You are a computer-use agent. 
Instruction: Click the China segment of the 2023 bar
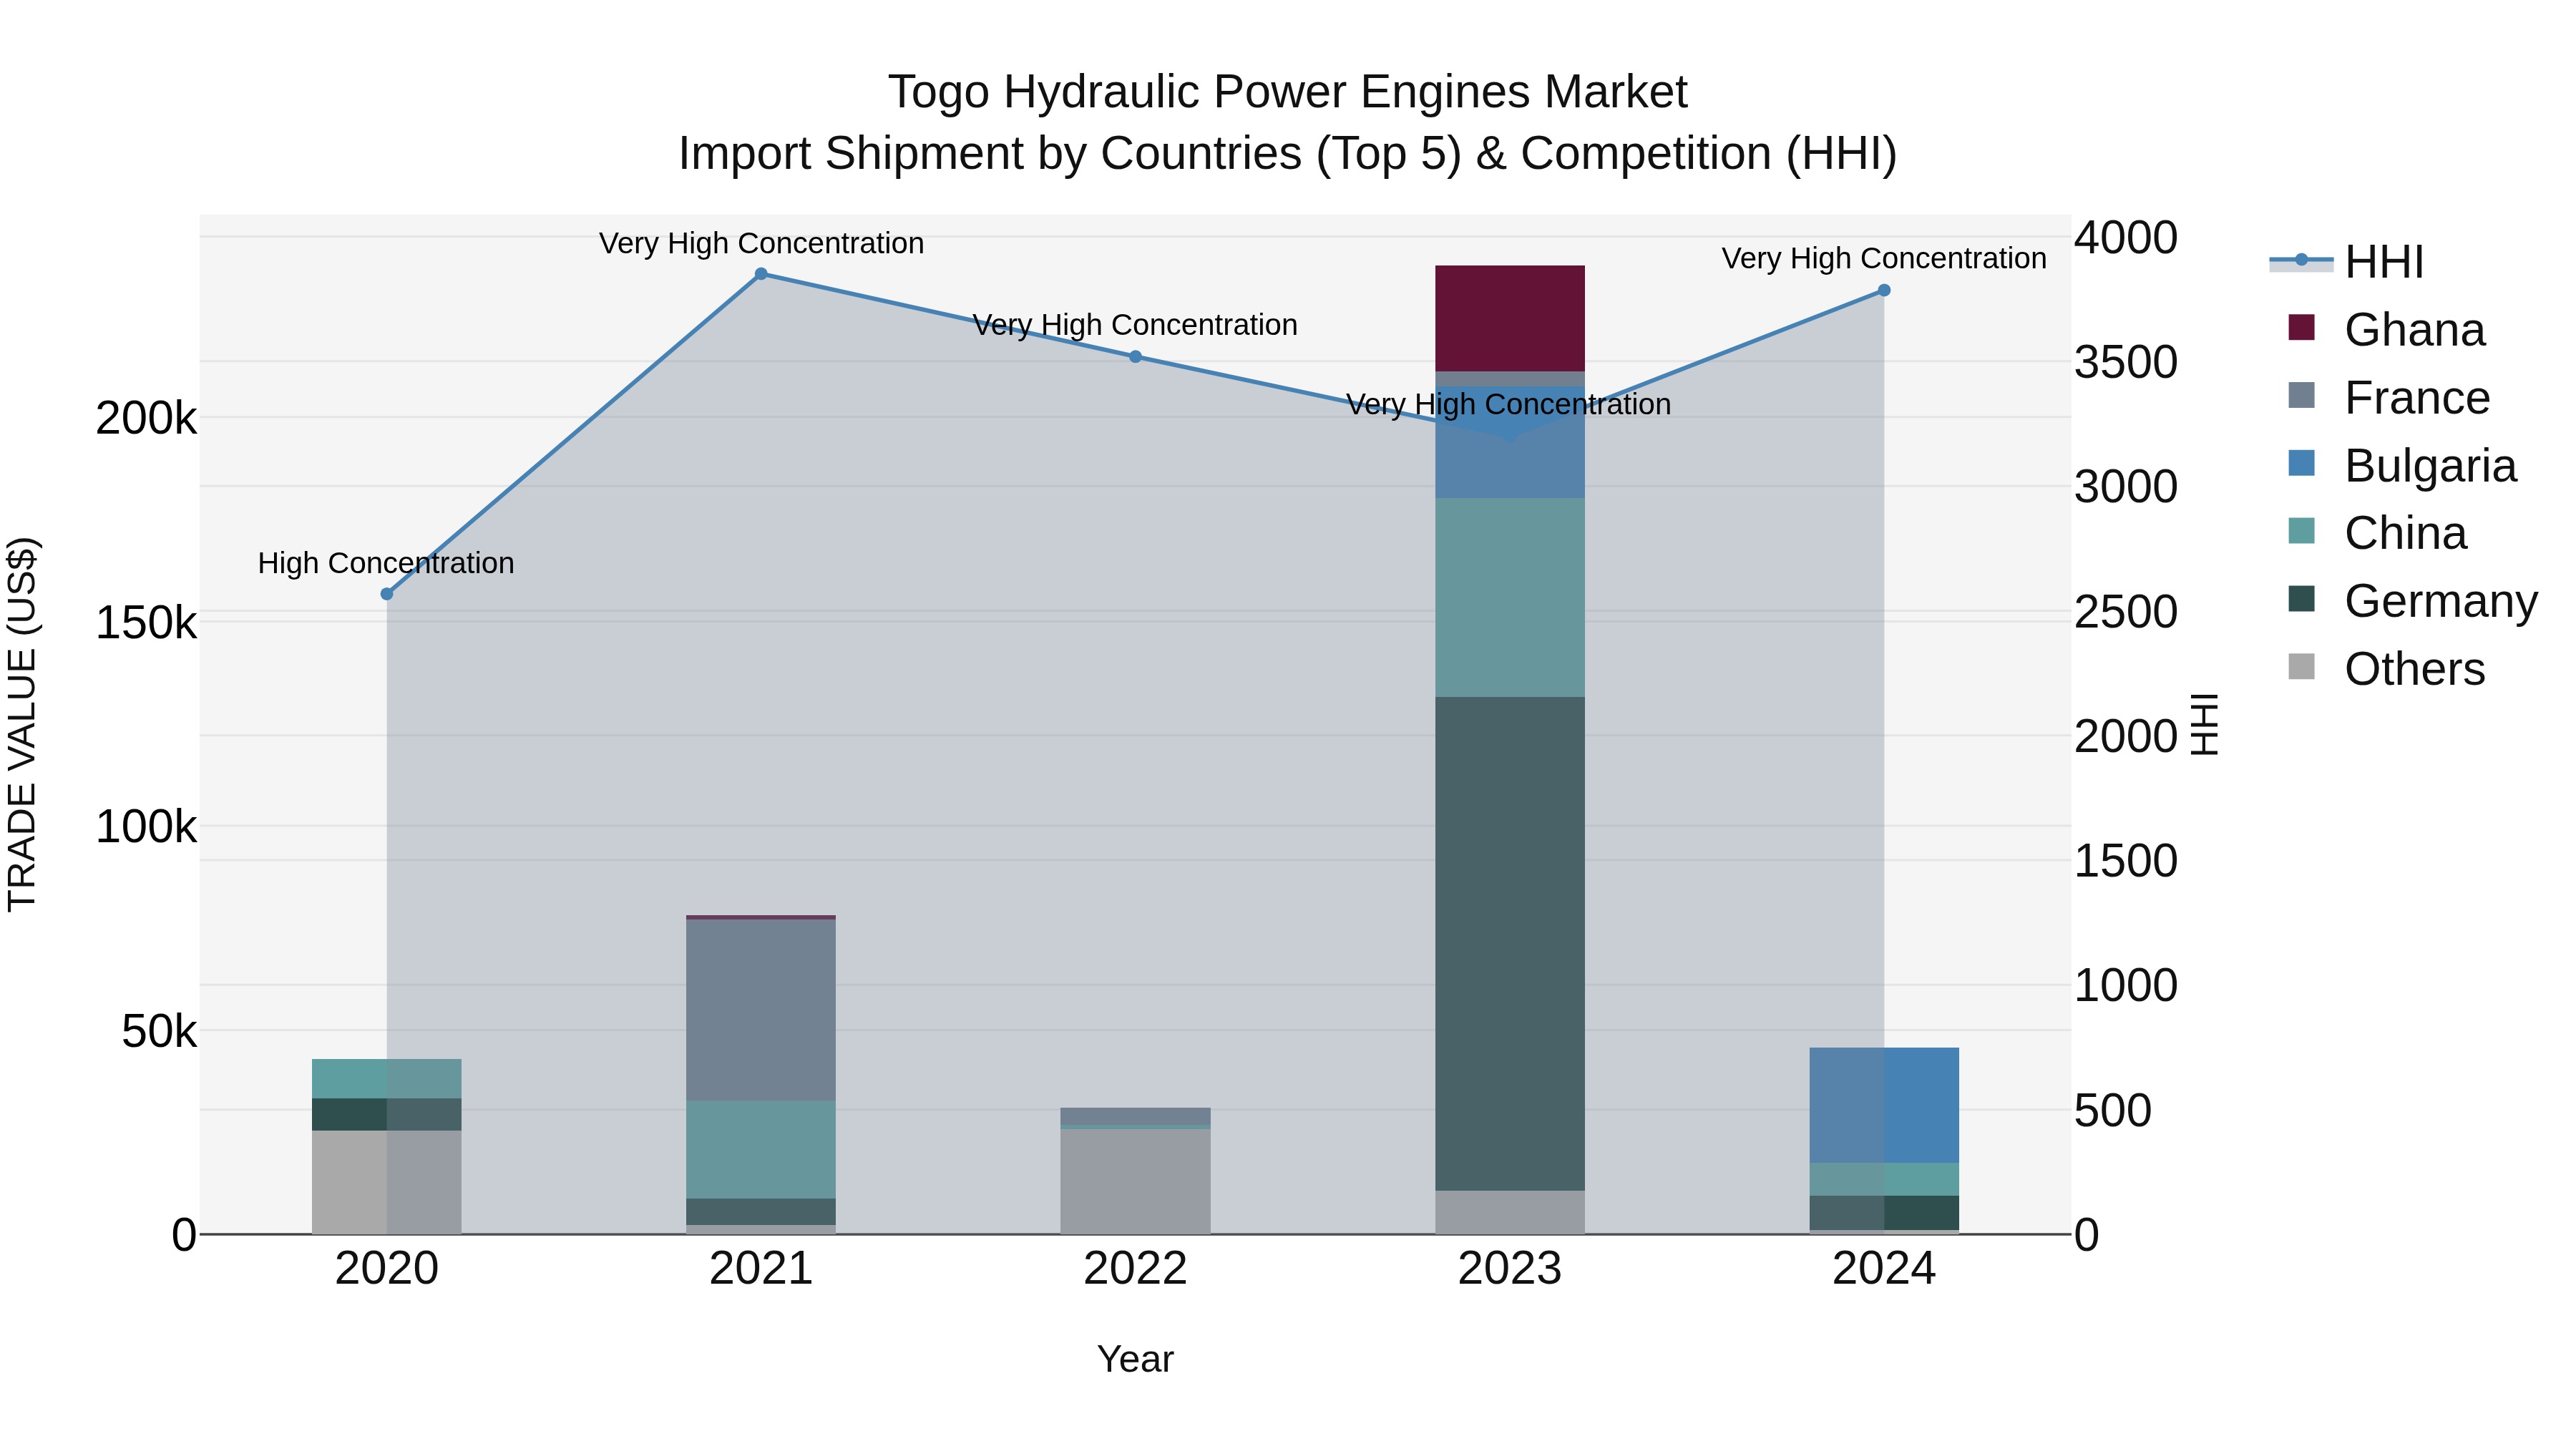click(x=1510, y=598)
